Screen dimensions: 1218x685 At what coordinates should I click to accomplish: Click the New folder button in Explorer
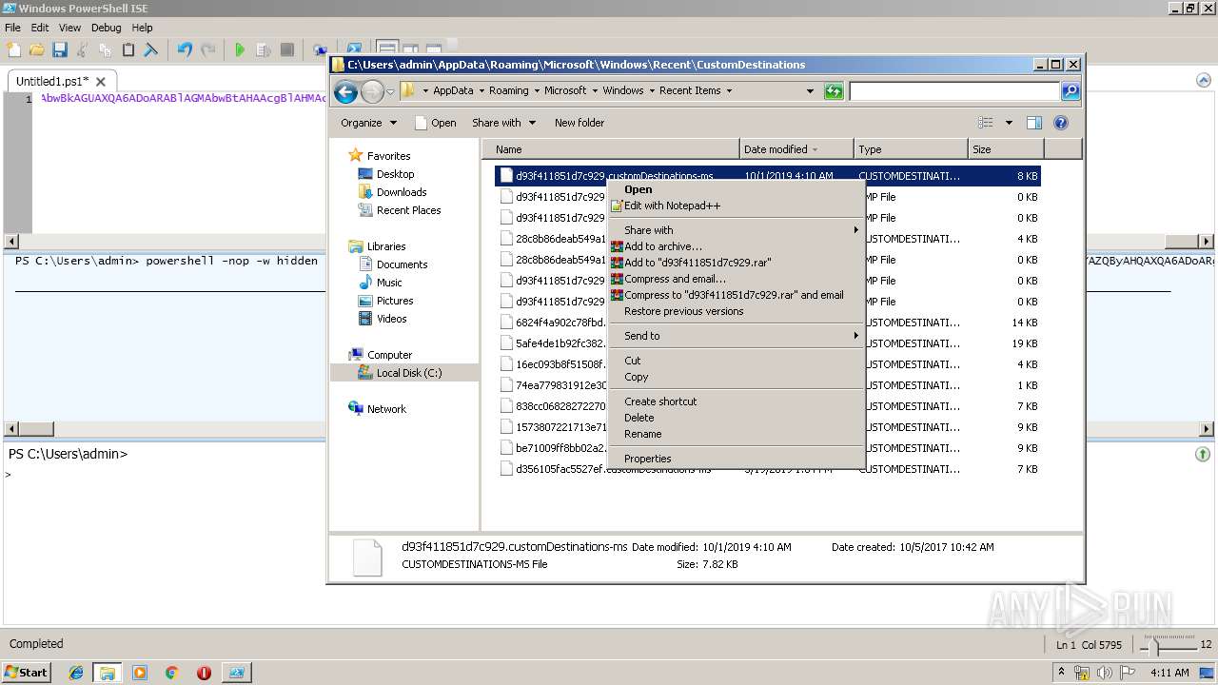point(580,123)
